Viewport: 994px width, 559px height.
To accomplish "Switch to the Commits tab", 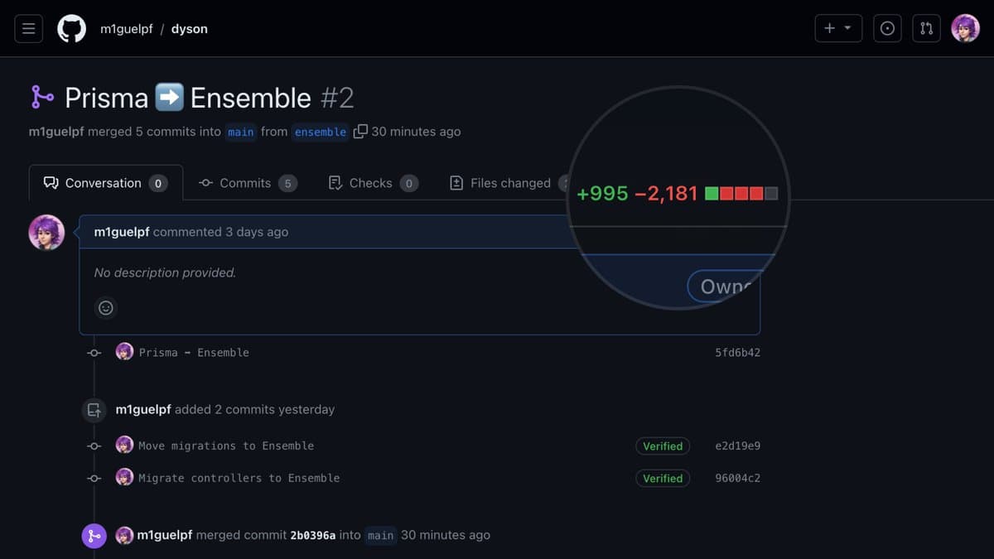I will point(248,183).
